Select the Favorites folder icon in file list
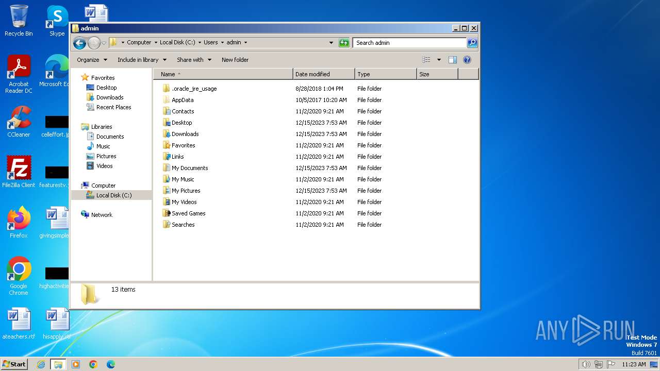 tap(166, 145)
